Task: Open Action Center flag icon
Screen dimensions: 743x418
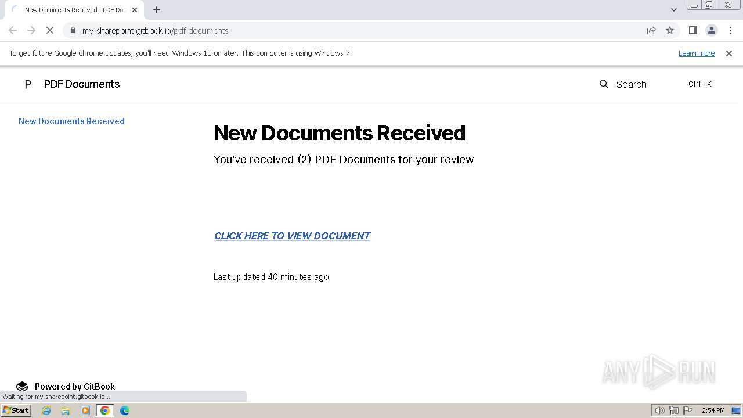Action: click(x=688, y=410)
